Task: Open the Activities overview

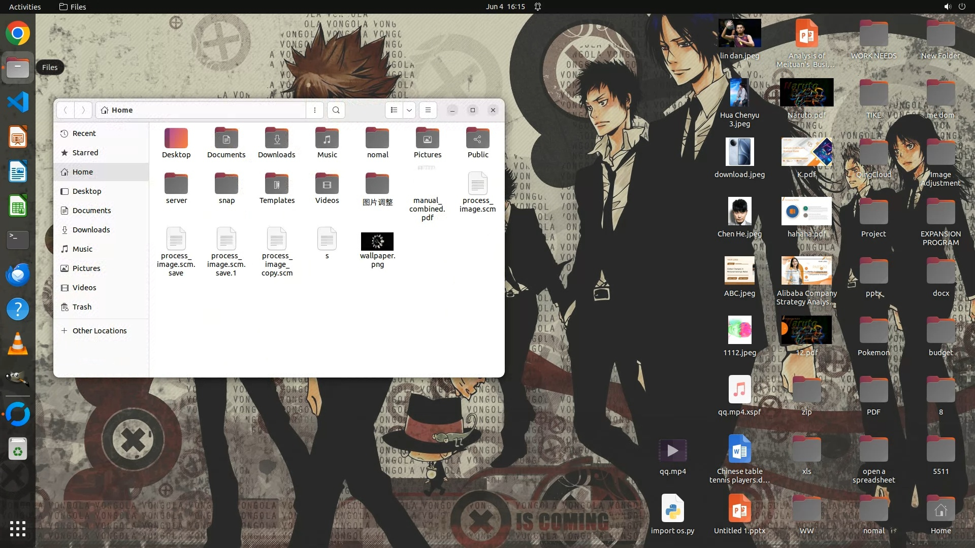Action: point(25,7)
